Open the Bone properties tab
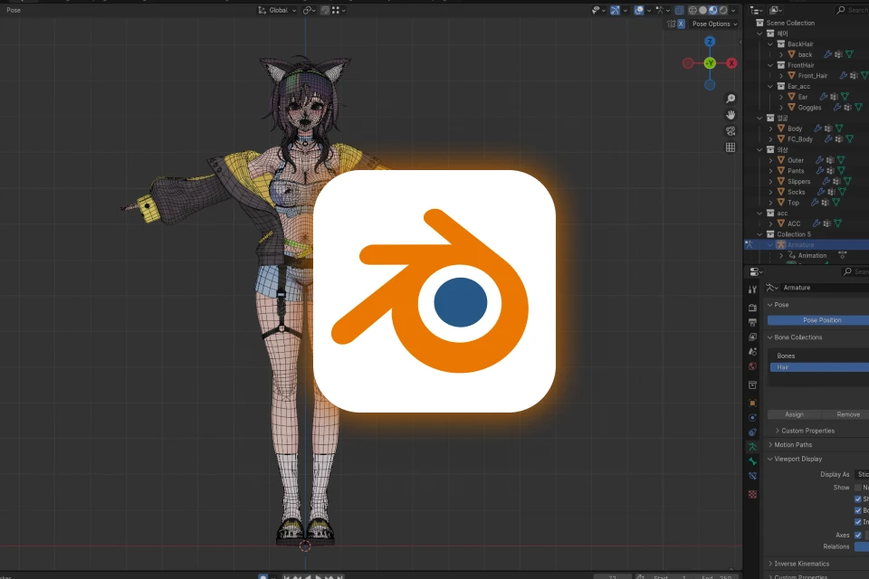 (752, 461)
